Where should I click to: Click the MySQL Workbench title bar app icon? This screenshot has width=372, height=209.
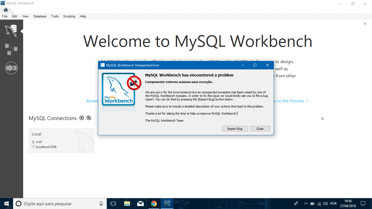[3, 4]
